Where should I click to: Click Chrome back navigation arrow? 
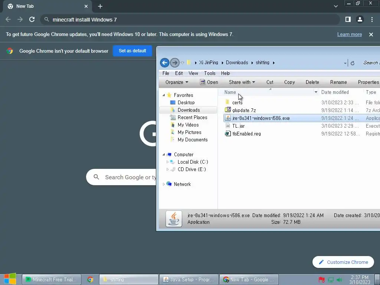coord(8,19)
